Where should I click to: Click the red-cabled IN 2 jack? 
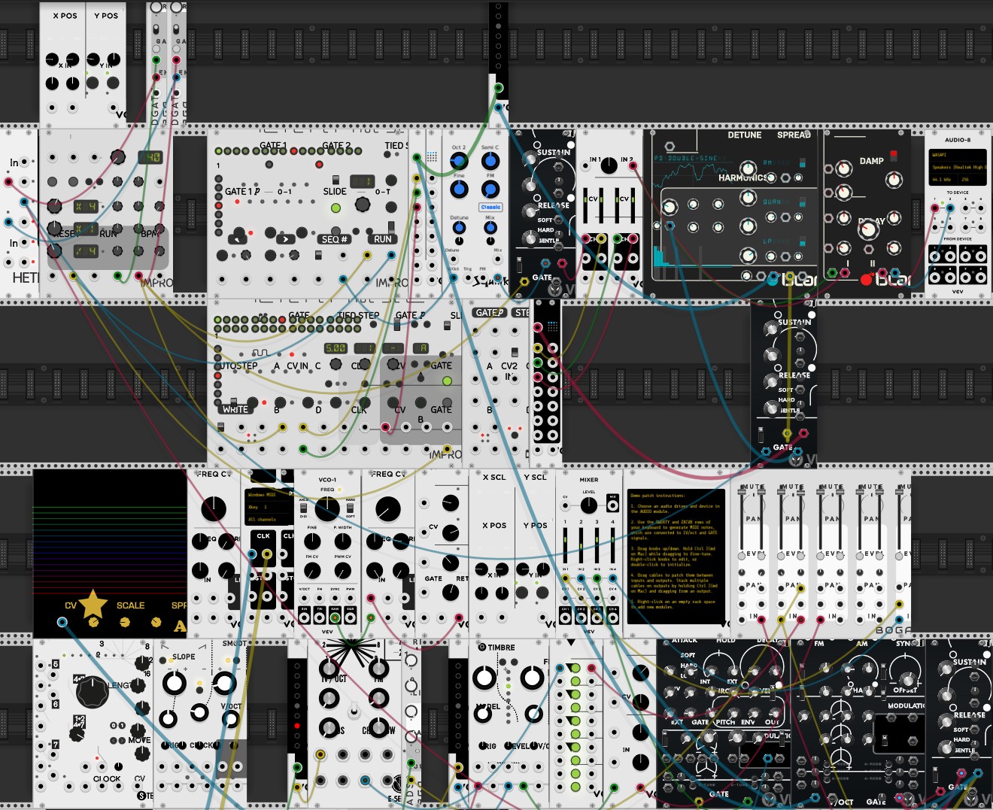(x=631, y=167)
